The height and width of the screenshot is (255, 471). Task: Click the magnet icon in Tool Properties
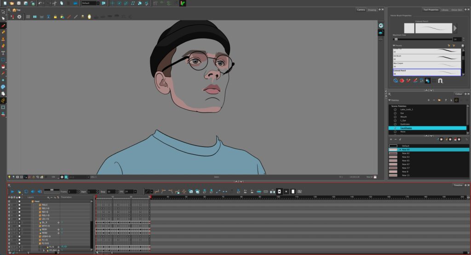440,81
